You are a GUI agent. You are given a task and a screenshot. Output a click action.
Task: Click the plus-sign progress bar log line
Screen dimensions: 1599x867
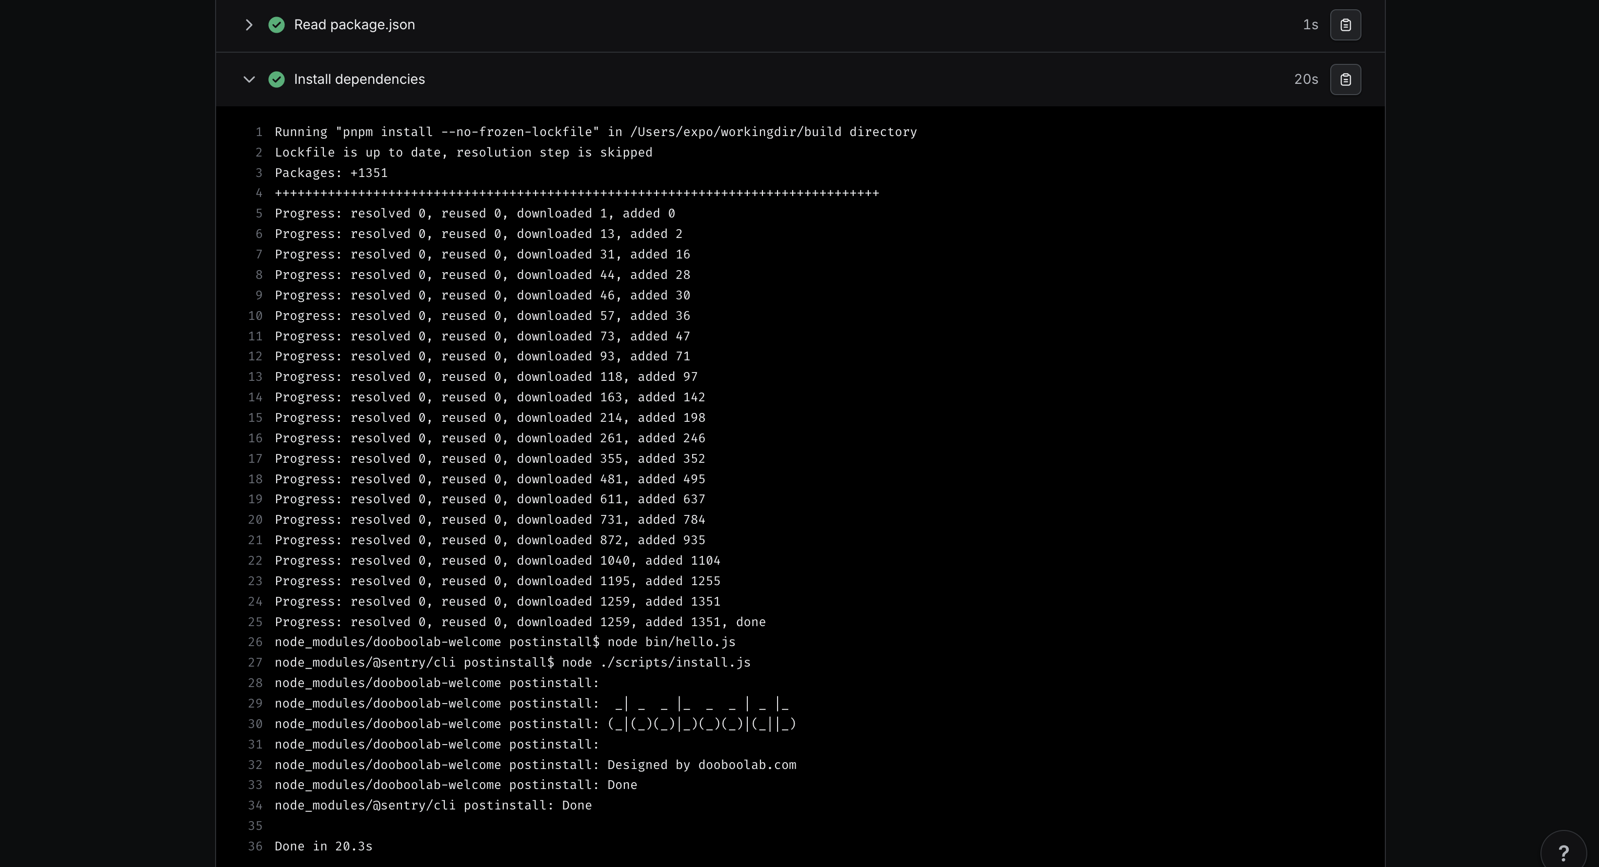(577, 194)
